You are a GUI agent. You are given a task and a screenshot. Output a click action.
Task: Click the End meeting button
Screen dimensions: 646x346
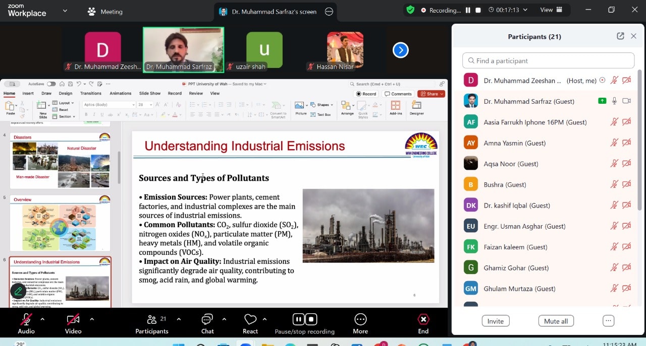pyautogui.click(x=423, y=322)
